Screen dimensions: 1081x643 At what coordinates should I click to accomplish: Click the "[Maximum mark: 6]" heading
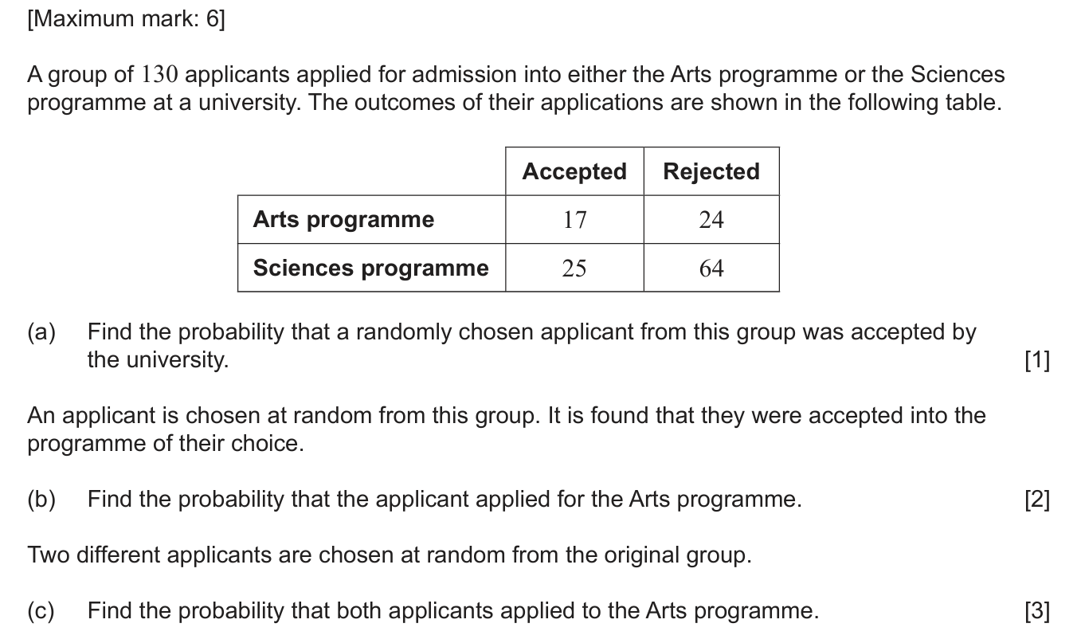pyautogui.click(x=126, y=19)
